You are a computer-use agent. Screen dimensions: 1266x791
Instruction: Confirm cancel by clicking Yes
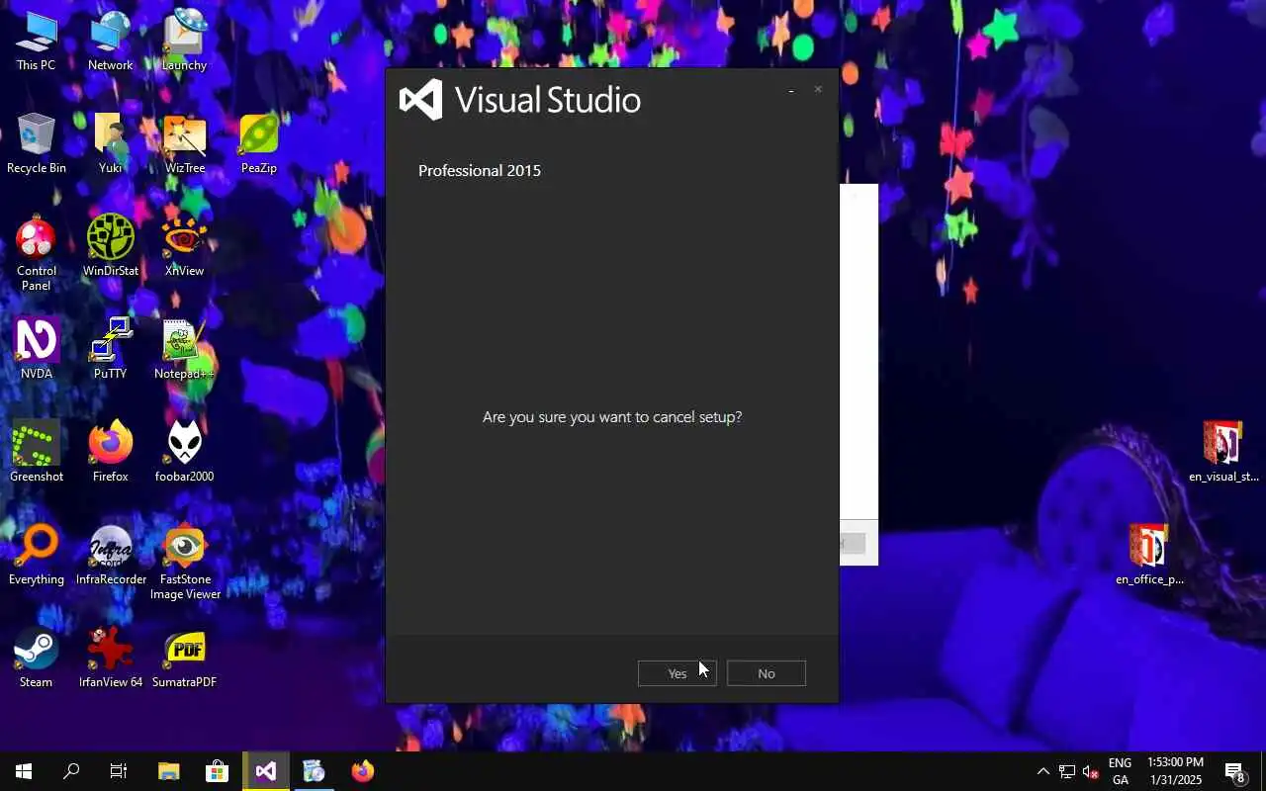(677, 673)
